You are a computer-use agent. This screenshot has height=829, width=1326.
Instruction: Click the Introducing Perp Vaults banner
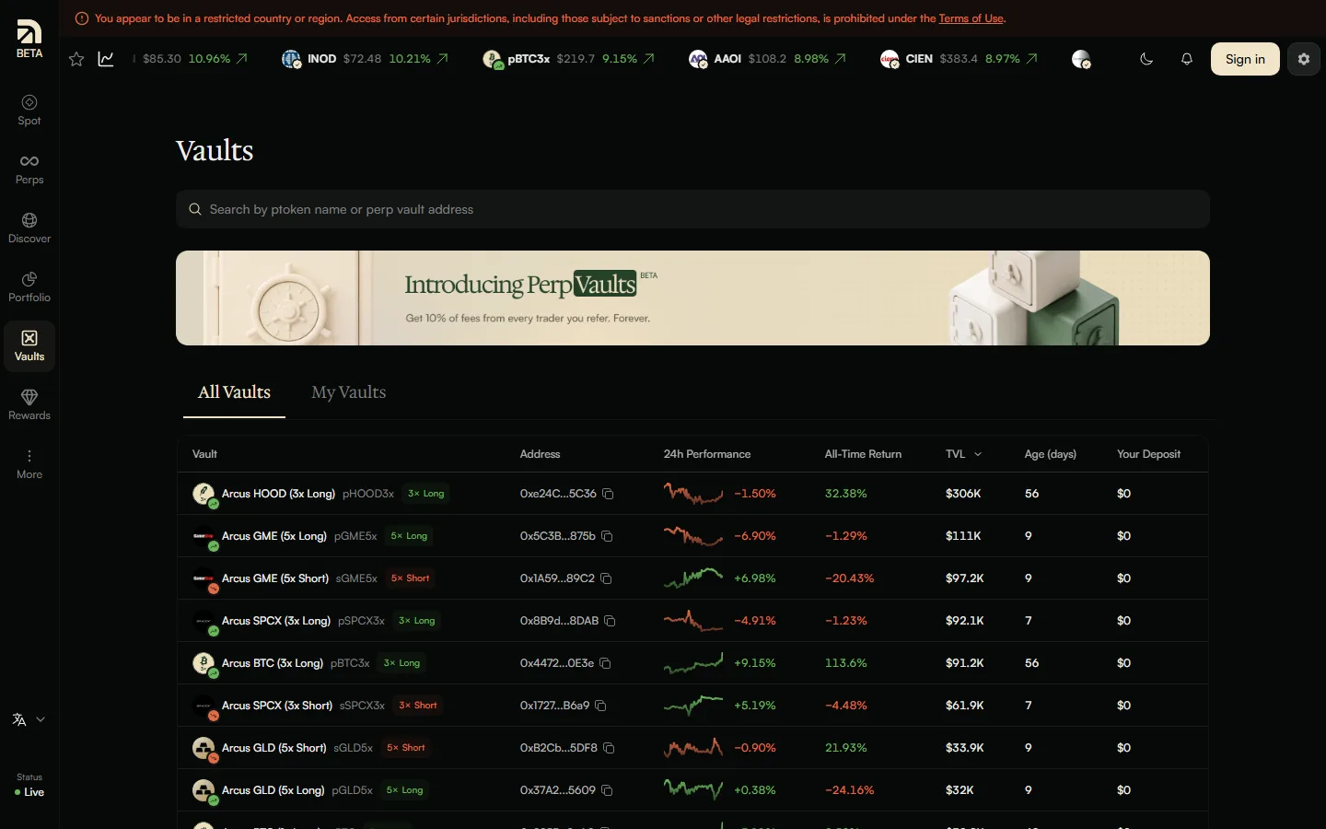click(692, 298)
